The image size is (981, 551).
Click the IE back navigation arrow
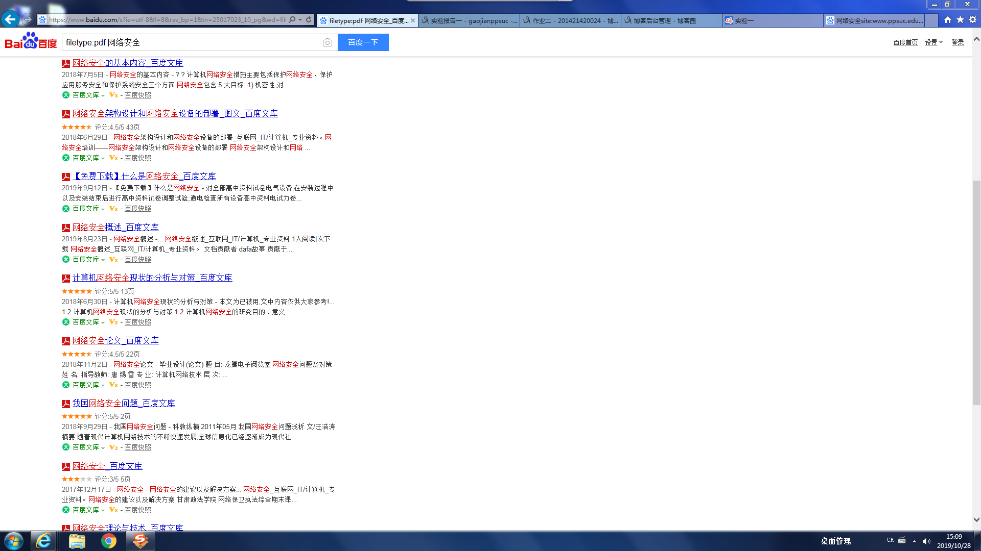point(10,19)
